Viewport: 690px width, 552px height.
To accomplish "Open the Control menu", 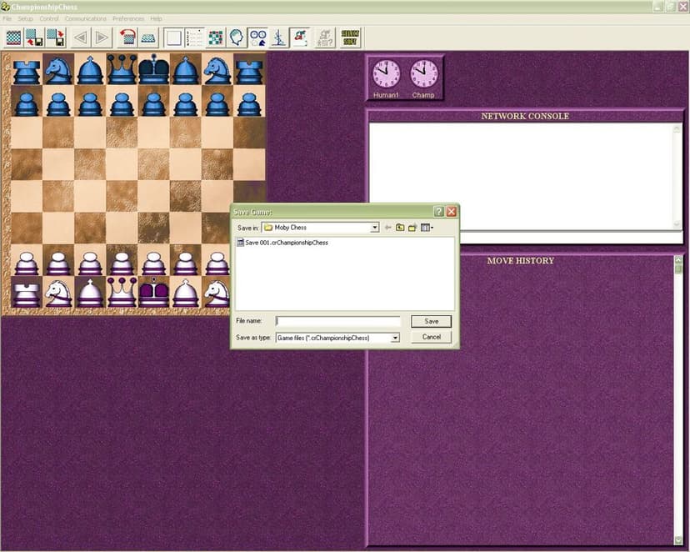I will pos(49,18).
